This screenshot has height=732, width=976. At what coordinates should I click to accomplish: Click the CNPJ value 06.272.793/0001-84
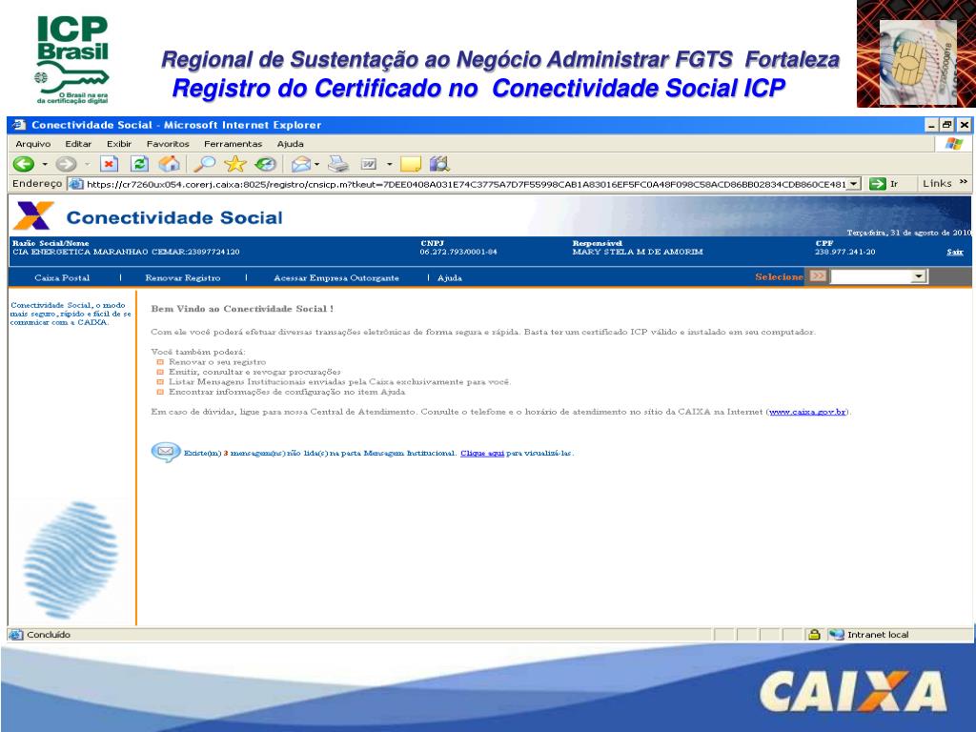458,252
